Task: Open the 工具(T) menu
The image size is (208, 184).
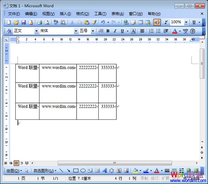Action: (100, 14)
